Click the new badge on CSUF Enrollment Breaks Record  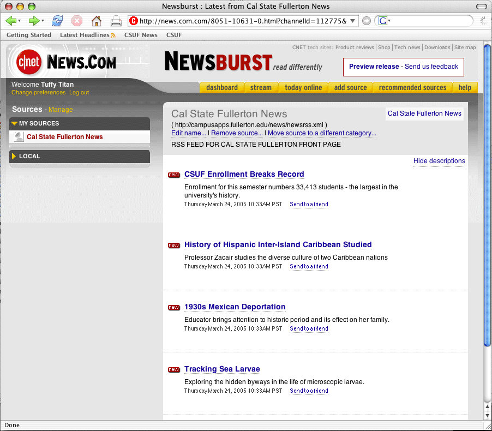pyautogui.click(x=174, y=175)
